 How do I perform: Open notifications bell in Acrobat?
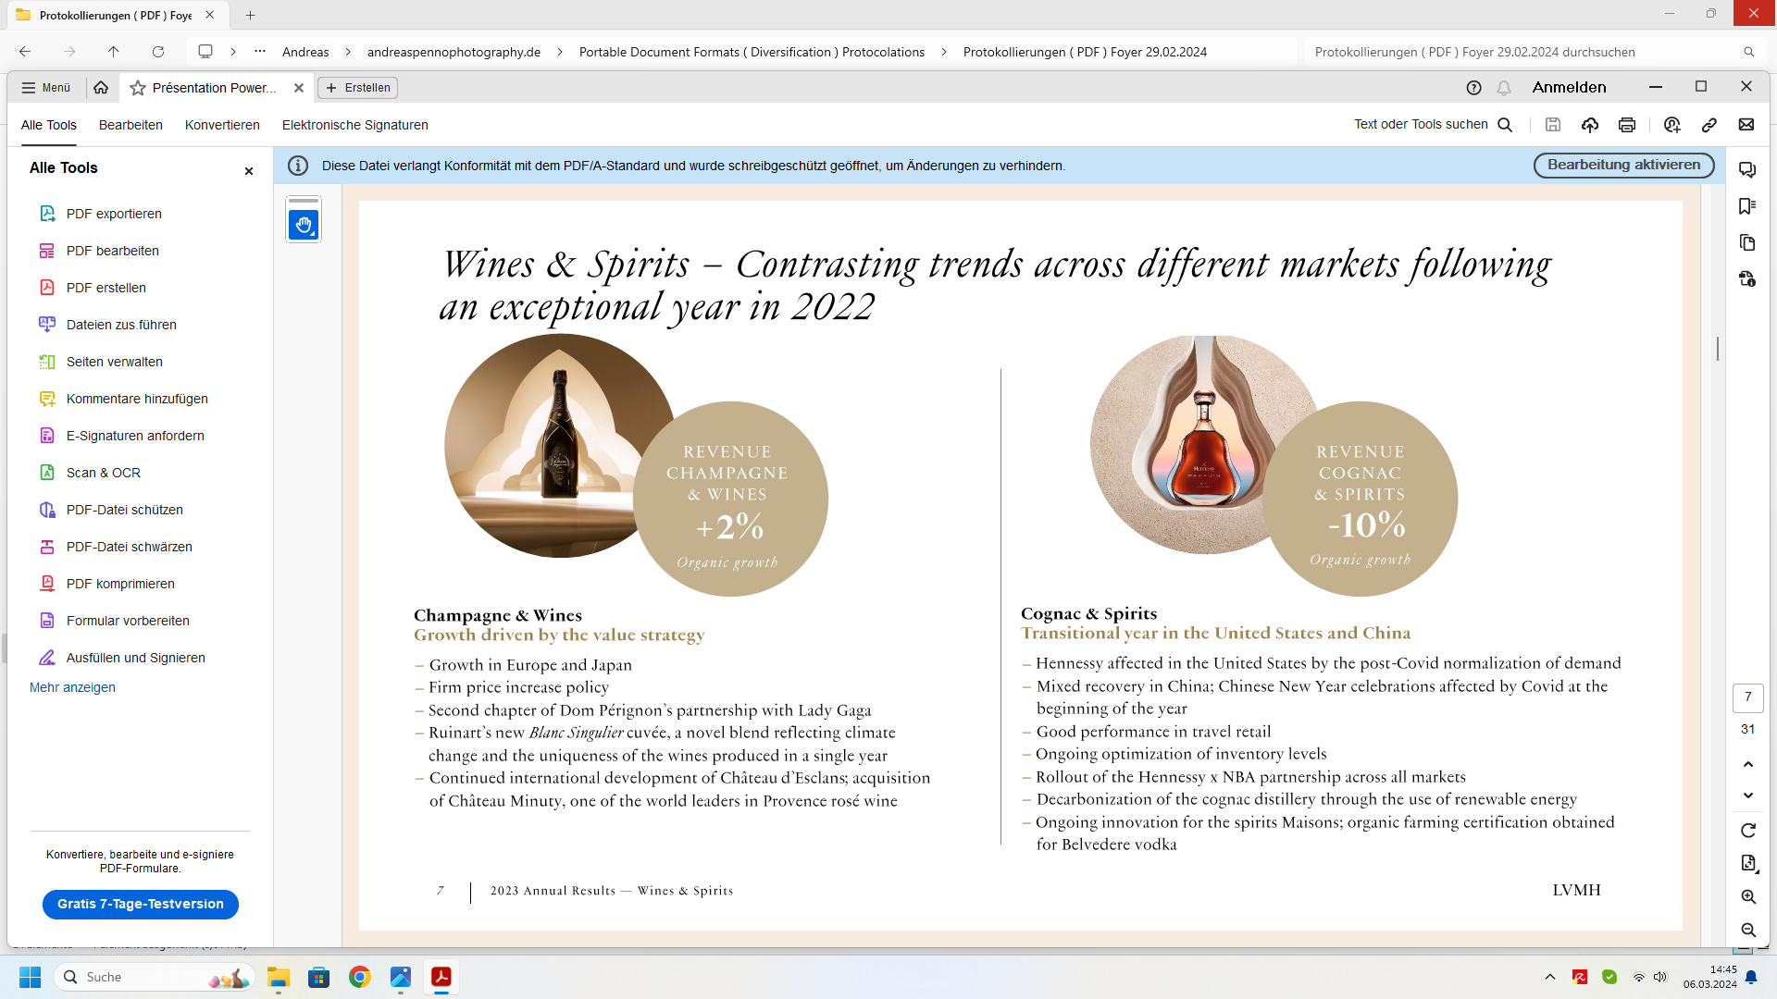click(x=1504, y=88)
